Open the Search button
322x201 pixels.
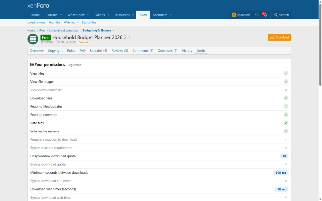point(281,15)
